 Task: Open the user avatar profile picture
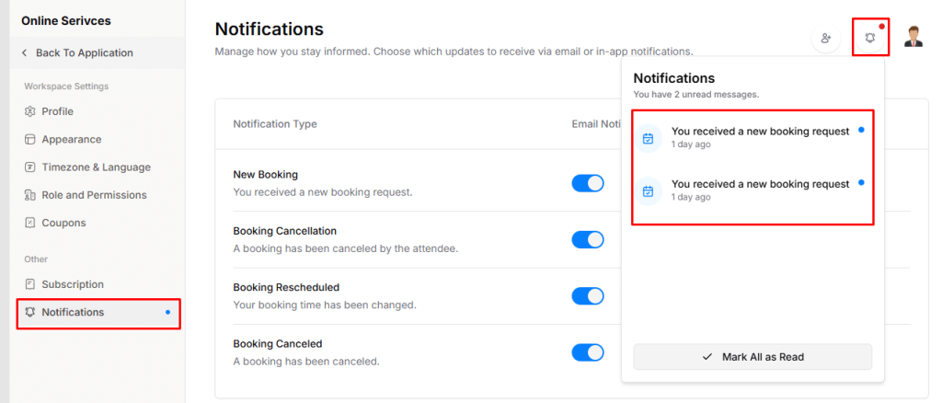pos(913,38)
